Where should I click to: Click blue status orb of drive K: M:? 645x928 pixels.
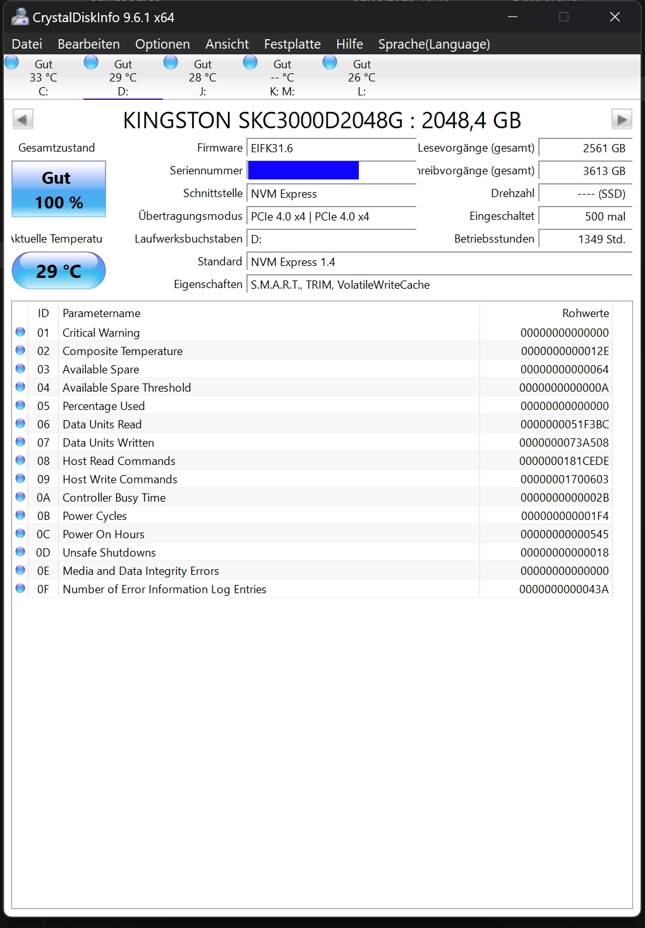(250, 63)
